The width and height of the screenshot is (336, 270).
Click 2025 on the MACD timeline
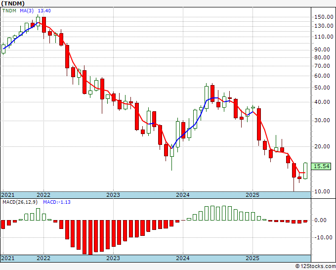pos(252,258)
